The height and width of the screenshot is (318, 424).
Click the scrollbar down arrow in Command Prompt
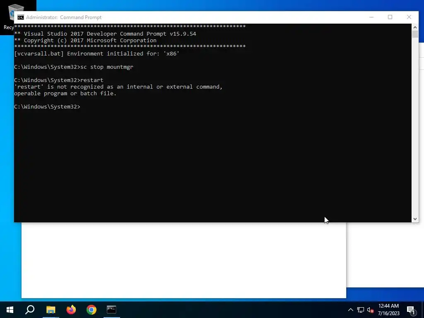pyautogui.click(x=415, y=219)
